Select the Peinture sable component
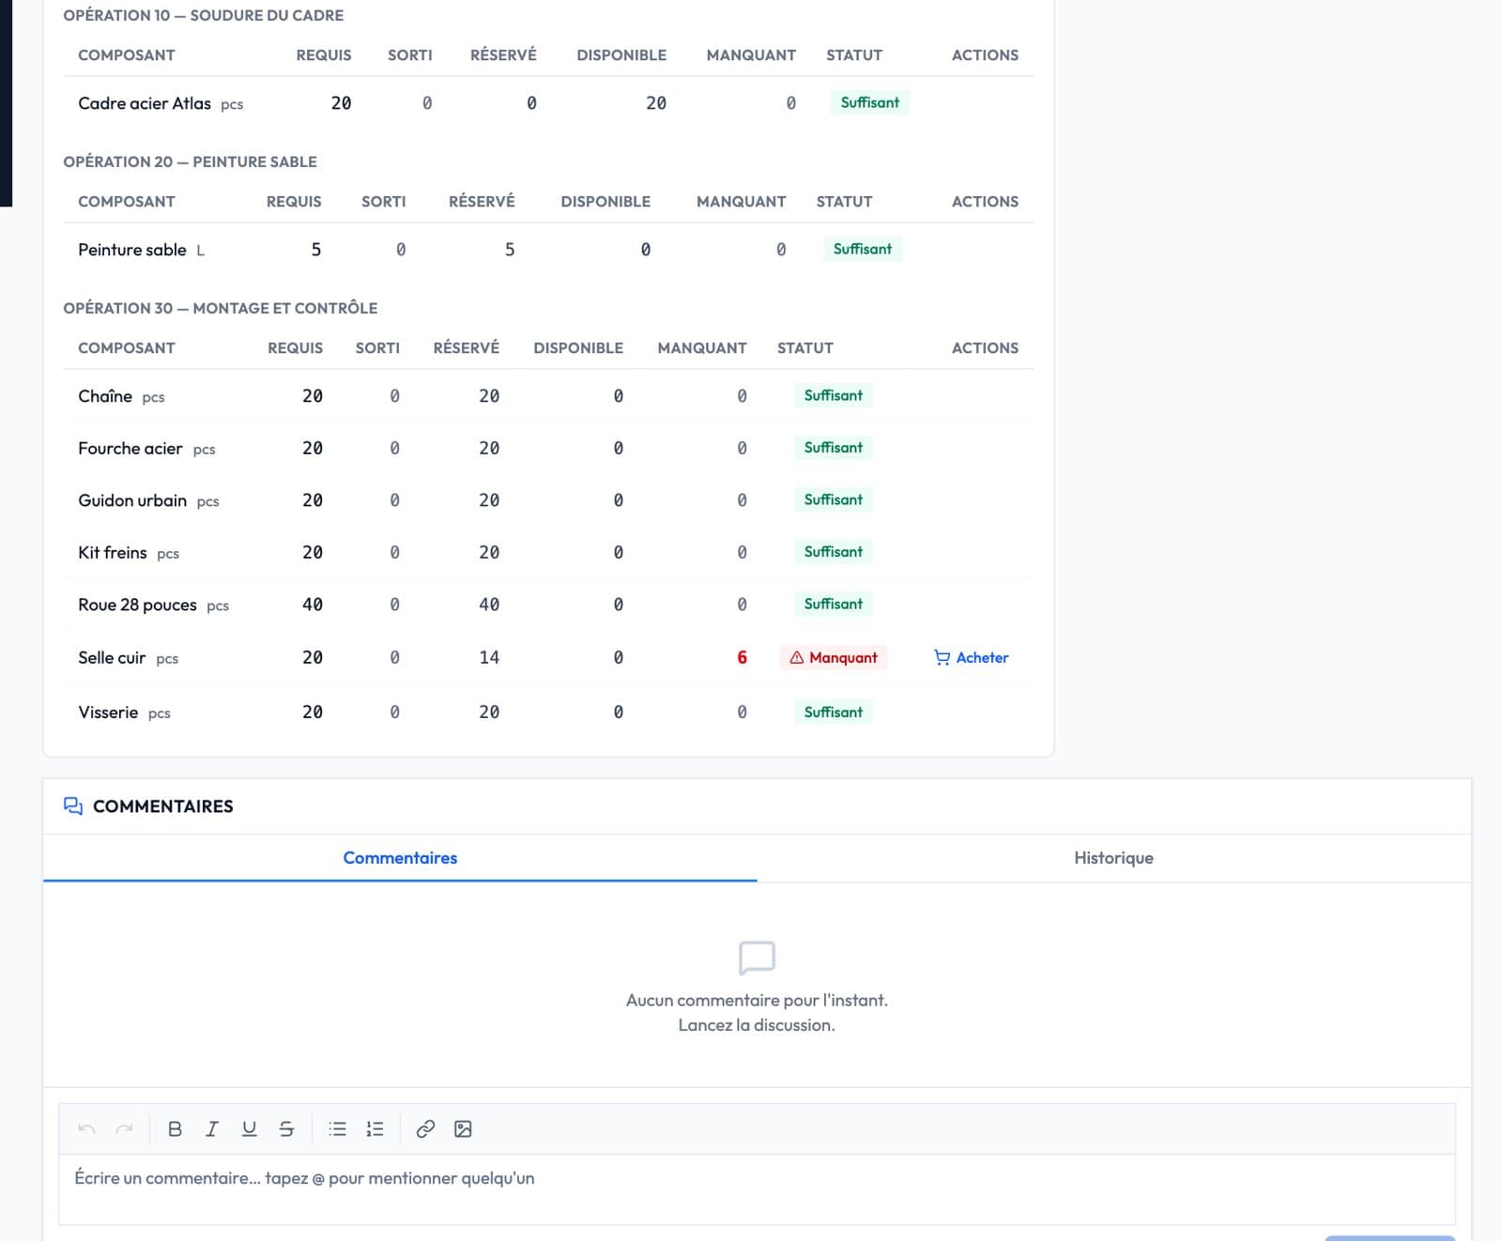The image size is (1502, 1241). point(132,250)
